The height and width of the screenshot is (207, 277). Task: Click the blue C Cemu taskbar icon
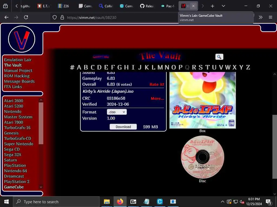point(160,202)
